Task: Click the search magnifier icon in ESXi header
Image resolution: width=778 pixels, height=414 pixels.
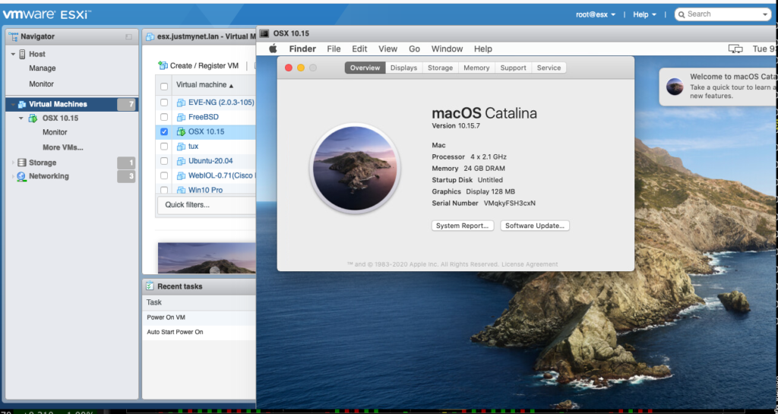Action: coord(682,14)
